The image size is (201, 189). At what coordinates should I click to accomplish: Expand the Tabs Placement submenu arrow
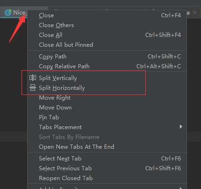(181, 127)
